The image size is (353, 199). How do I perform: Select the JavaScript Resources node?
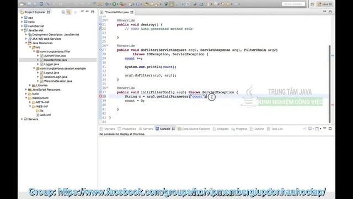coord(46,90)
